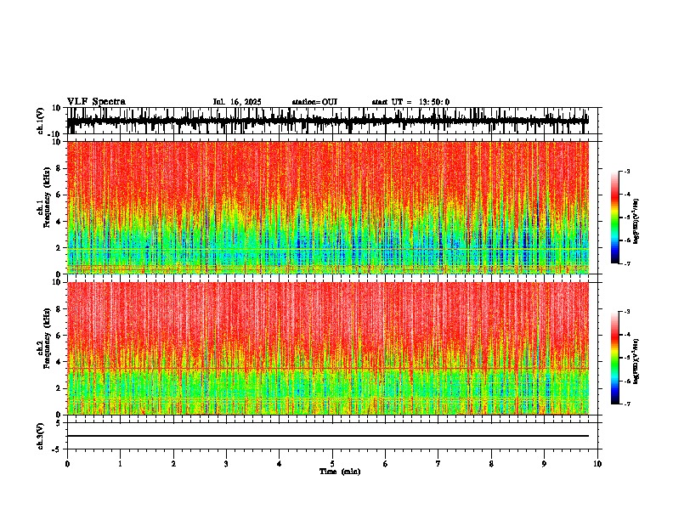Click the ch.1 frequency axis "6" tick label
Viewport: 673px width, 520px height.
[59, 195]
